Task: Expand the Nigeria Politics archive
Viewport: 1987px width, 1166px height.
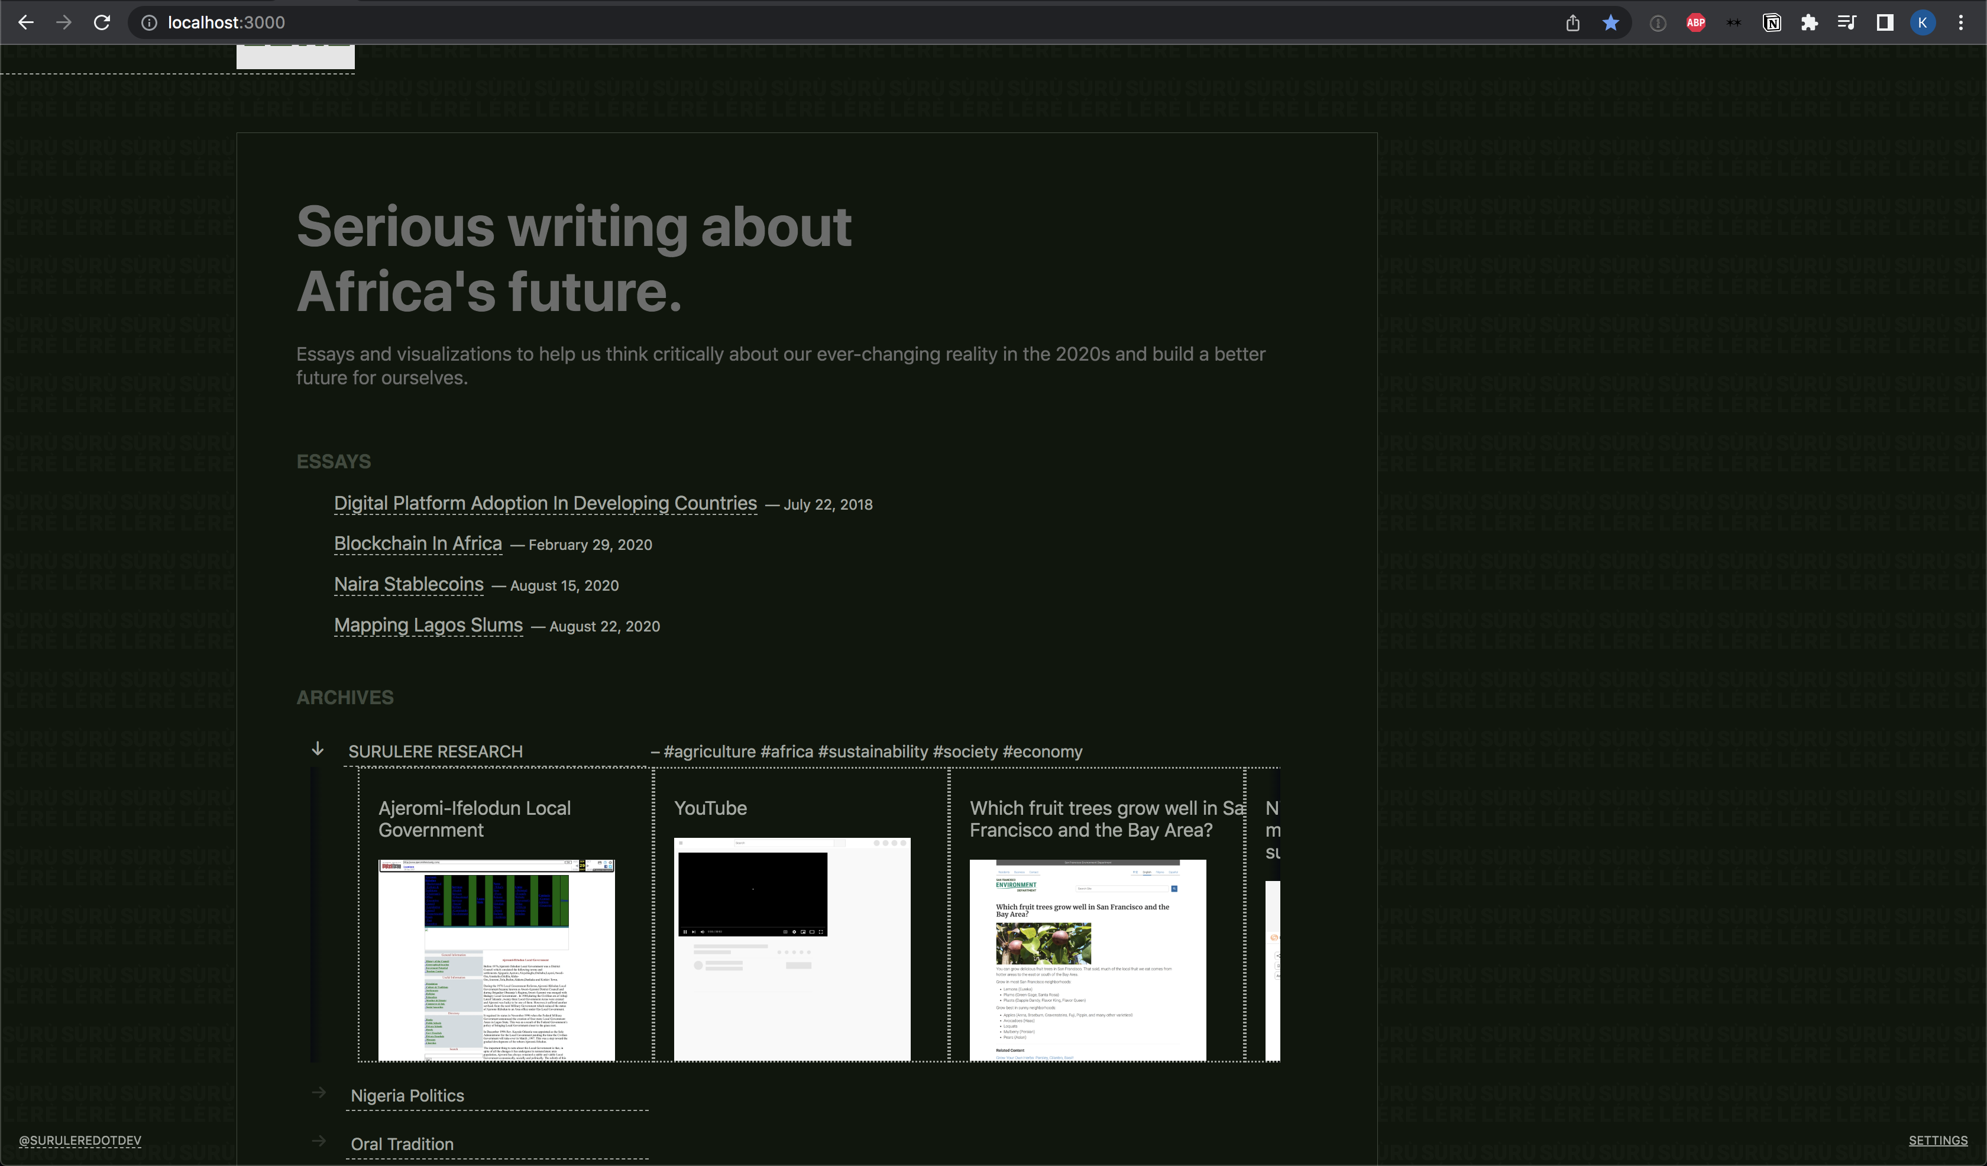Action: click(x=319, y=1093)
